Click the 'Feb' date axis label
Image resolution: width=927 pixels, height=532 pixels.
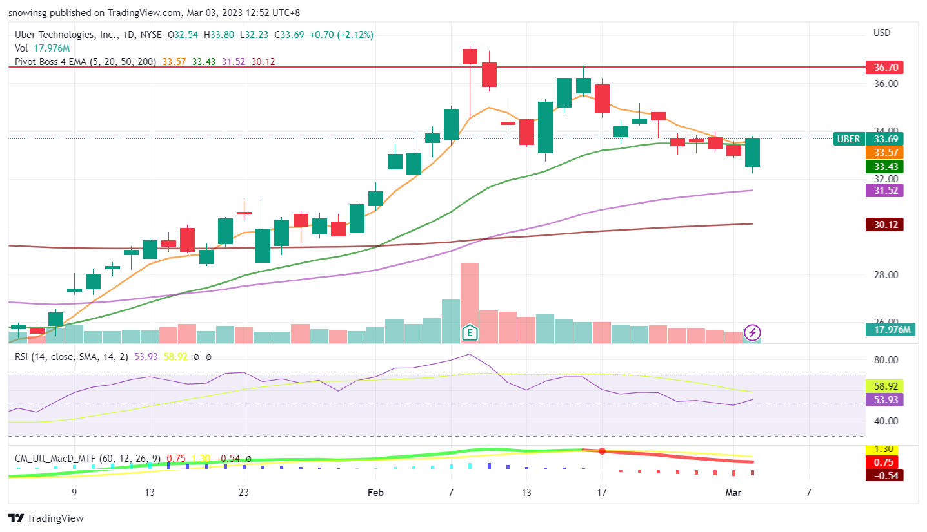point(375,493)
